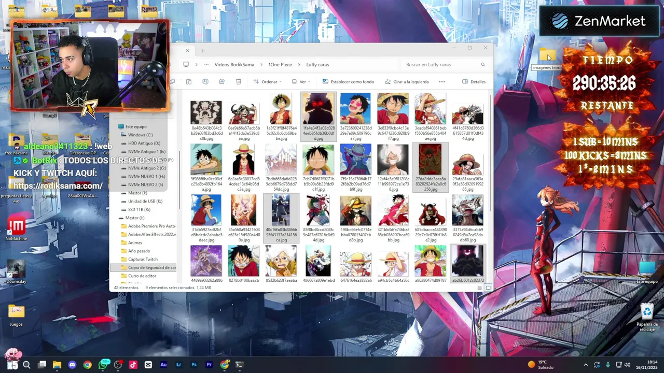Open Adobe Premiere Pro from taskbar
The height and width of the screenshot is (373, 664).
coord(209,365)
